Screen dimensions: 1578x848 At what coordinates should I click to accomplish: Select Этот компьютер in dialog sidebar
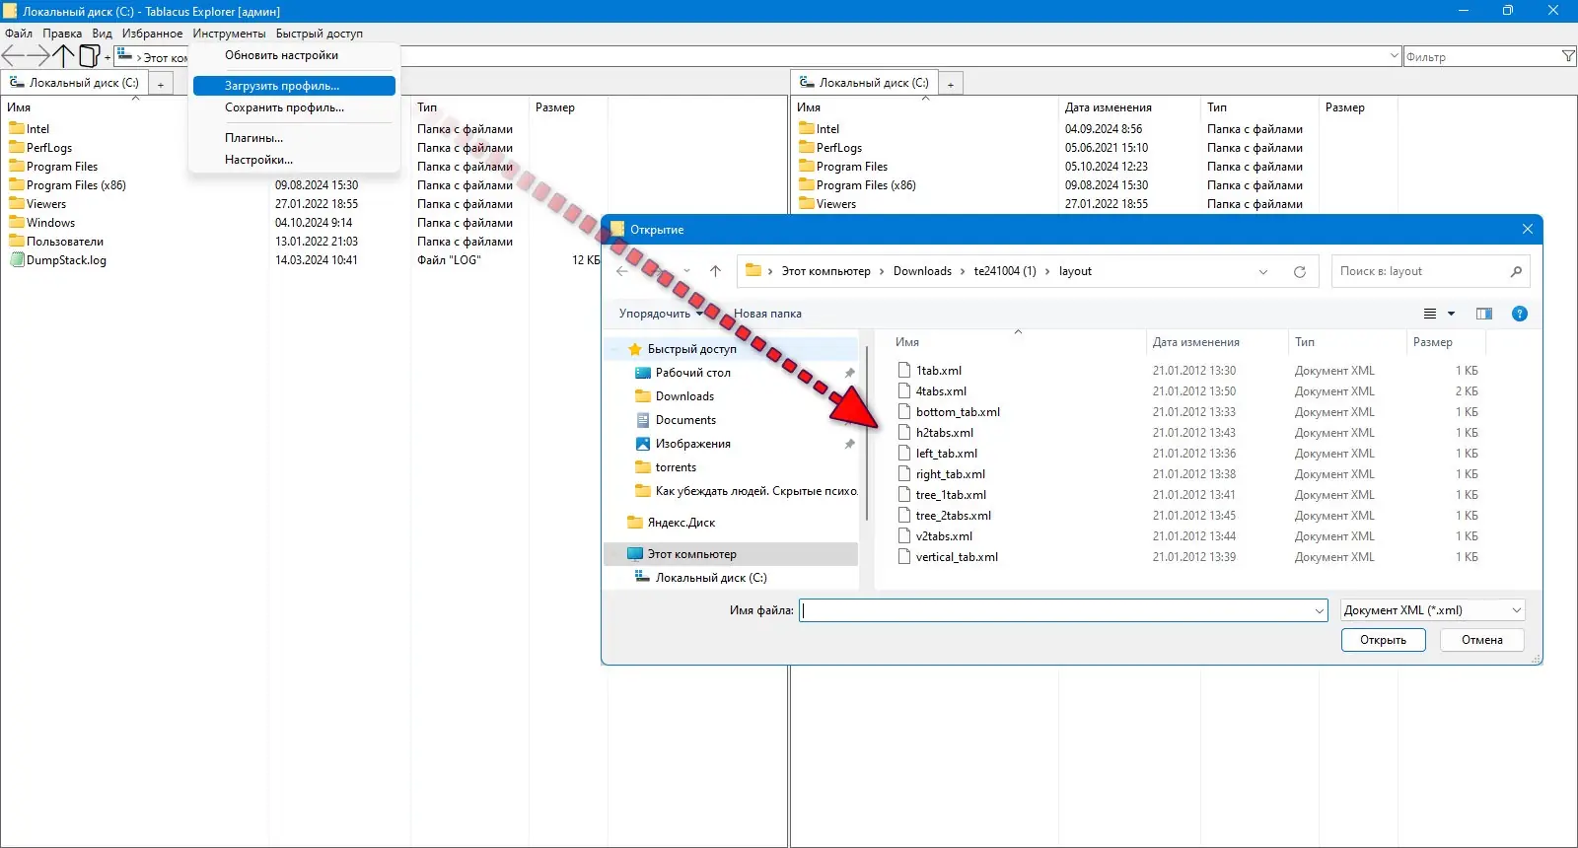[x=691, y=554]
